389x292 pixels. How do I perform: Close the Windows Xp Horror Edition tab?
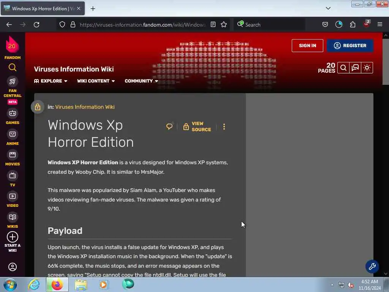pos(79,8)
